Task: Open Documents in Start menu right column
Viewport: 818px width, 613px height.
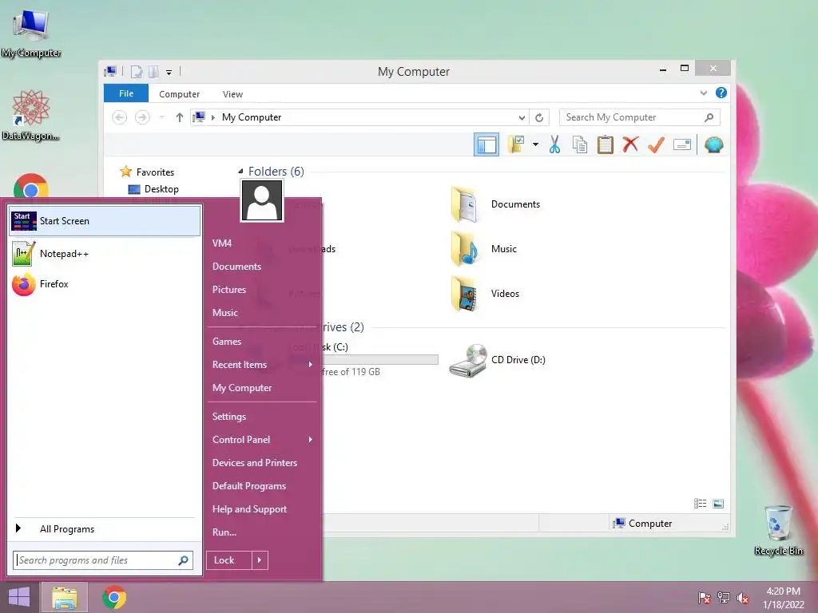Action: point(236,267)
